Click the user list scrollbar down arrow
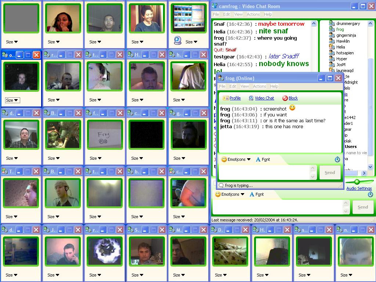 pos(370,167)
